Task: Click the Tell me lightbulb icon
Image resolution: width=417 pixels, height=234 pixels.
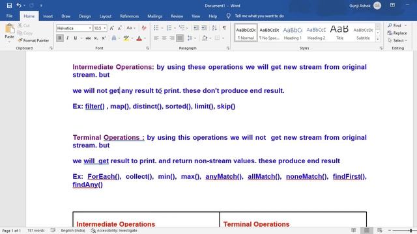Action: 229,16
